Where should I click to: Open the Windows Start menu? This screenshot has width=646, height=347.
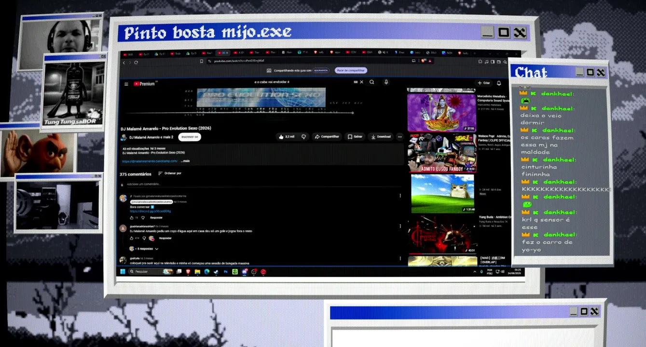[123, 272]
